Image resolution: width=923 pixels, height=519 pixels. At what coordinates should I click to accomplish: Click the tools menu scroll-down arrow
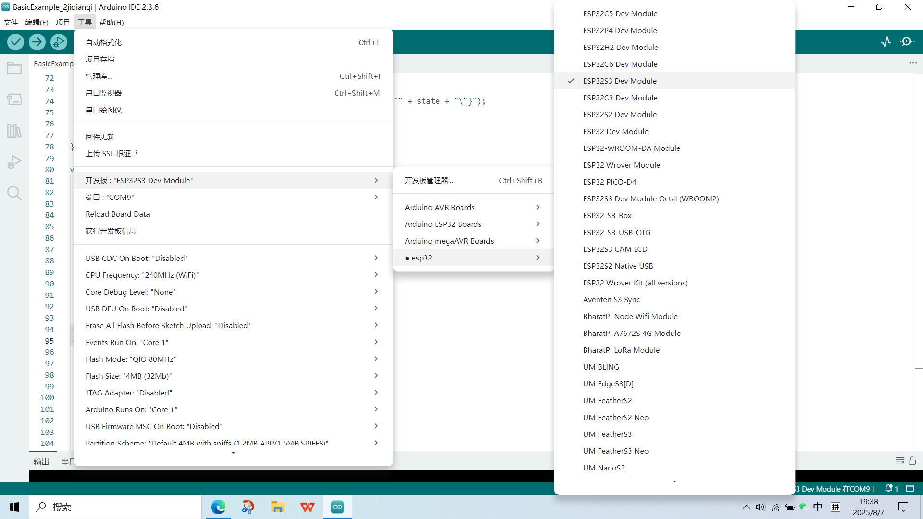pos(233,452)
